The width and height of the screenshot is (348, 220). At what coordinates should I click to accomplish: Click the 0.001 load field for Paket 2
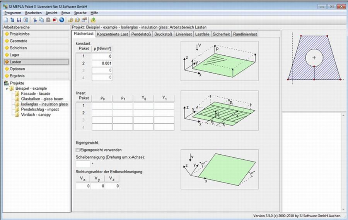(102, 63)
